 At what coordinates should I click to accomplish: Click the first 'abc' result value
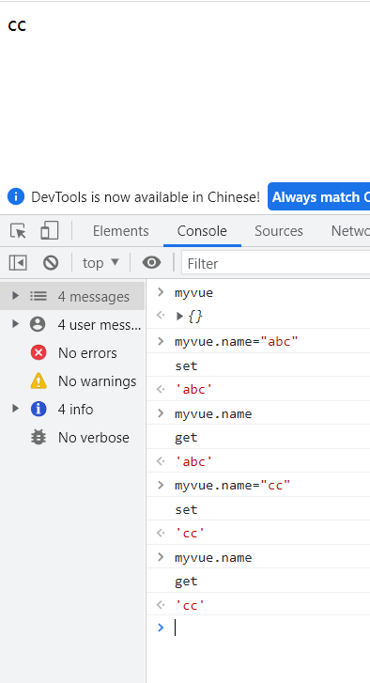point(193,389)
